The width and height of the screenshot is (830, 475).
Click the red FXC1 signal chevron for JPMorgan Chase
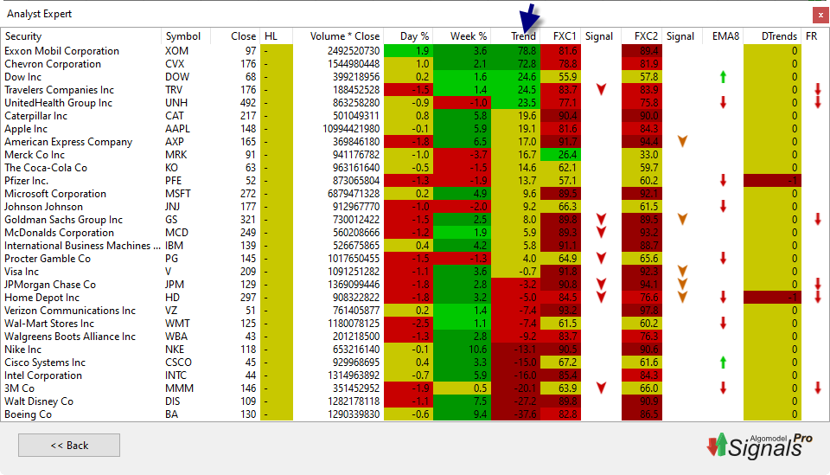click(x=601, y=285)
